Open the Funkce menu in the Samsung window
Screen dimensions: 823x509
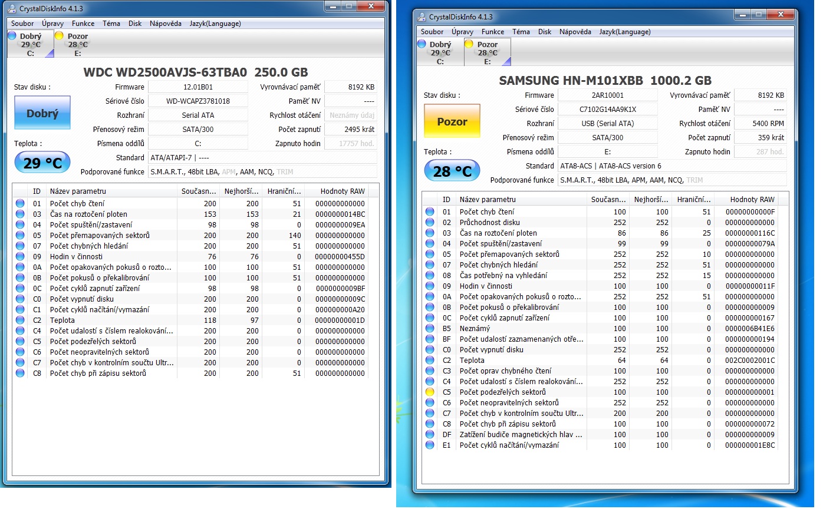tap(493, 32)
